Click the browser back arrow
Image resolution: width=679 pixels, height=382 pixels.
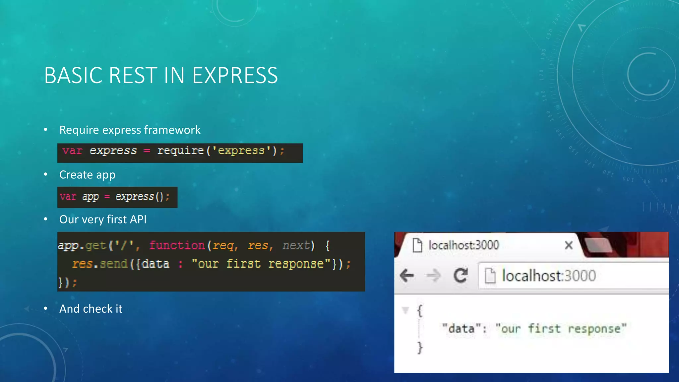tap(407, 276)
